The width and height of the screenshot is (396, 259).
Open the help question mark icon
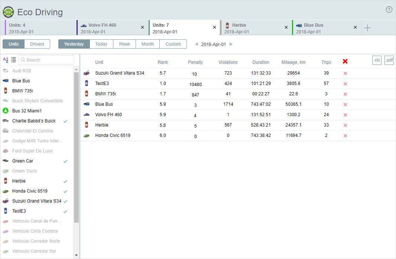[x=389, y=10]
